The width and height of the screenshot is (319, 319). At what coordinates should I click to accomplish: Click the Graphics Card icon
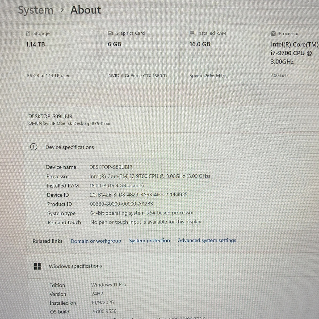coord(110,33)
